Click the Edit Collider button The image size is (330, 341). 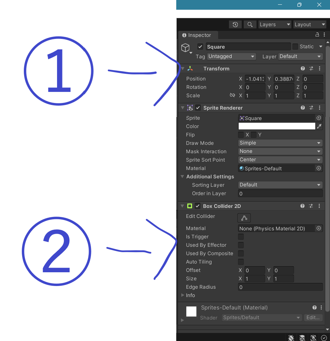[x=244, y=218]
